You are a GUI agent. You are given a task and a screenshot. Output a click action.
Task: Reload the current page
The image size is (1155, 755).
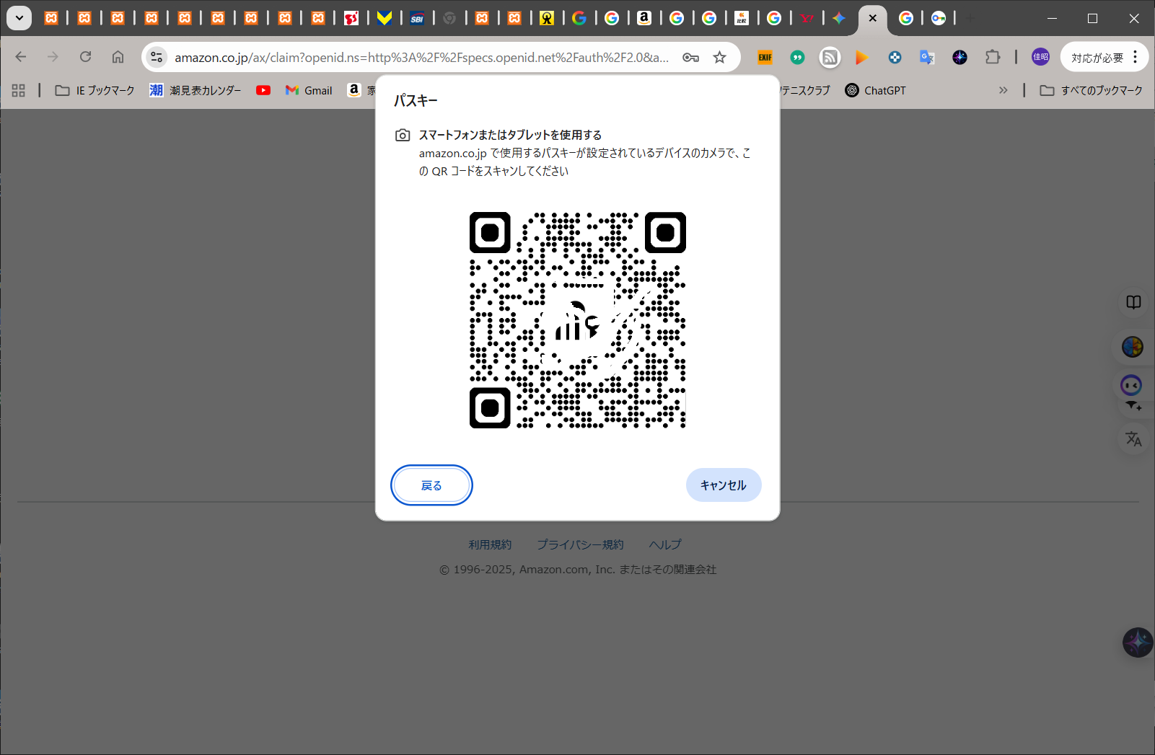tap(85, 57)
